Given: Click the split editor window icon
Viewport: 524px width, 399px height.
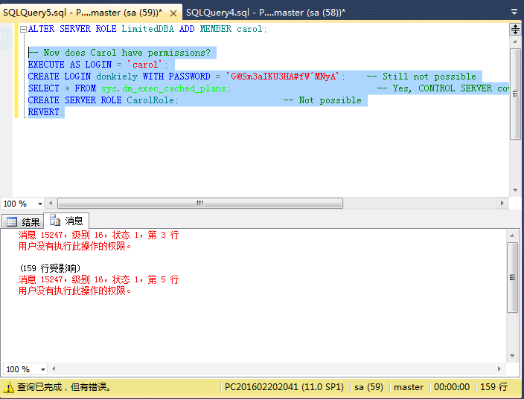Looking at the screenshot, I should pos(515,29).
